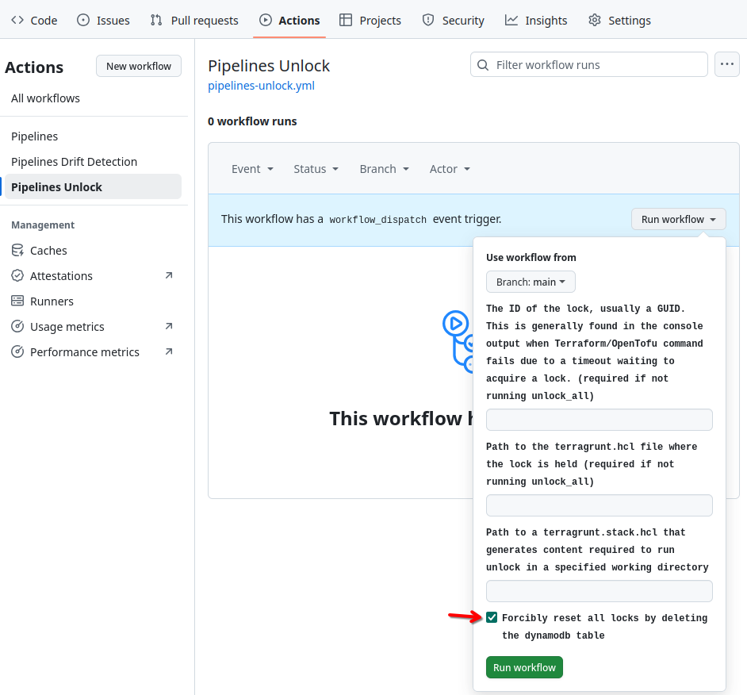The height and width of the screenshot is (695, 747).
Task: Open the Insights tab
Action: pyautogui.click(x=536, y=21)
